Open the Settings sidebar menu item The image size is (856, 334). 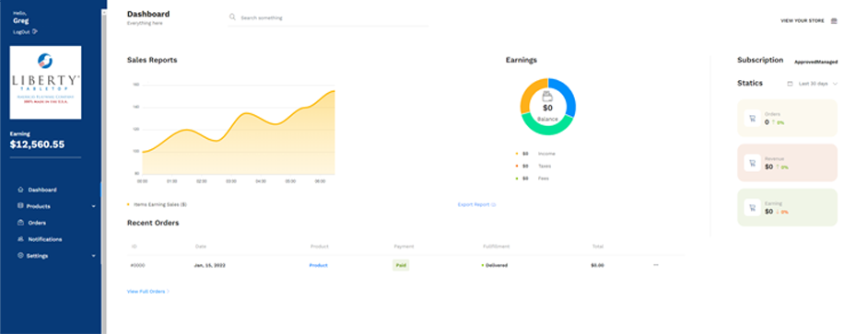click(37, 256)
